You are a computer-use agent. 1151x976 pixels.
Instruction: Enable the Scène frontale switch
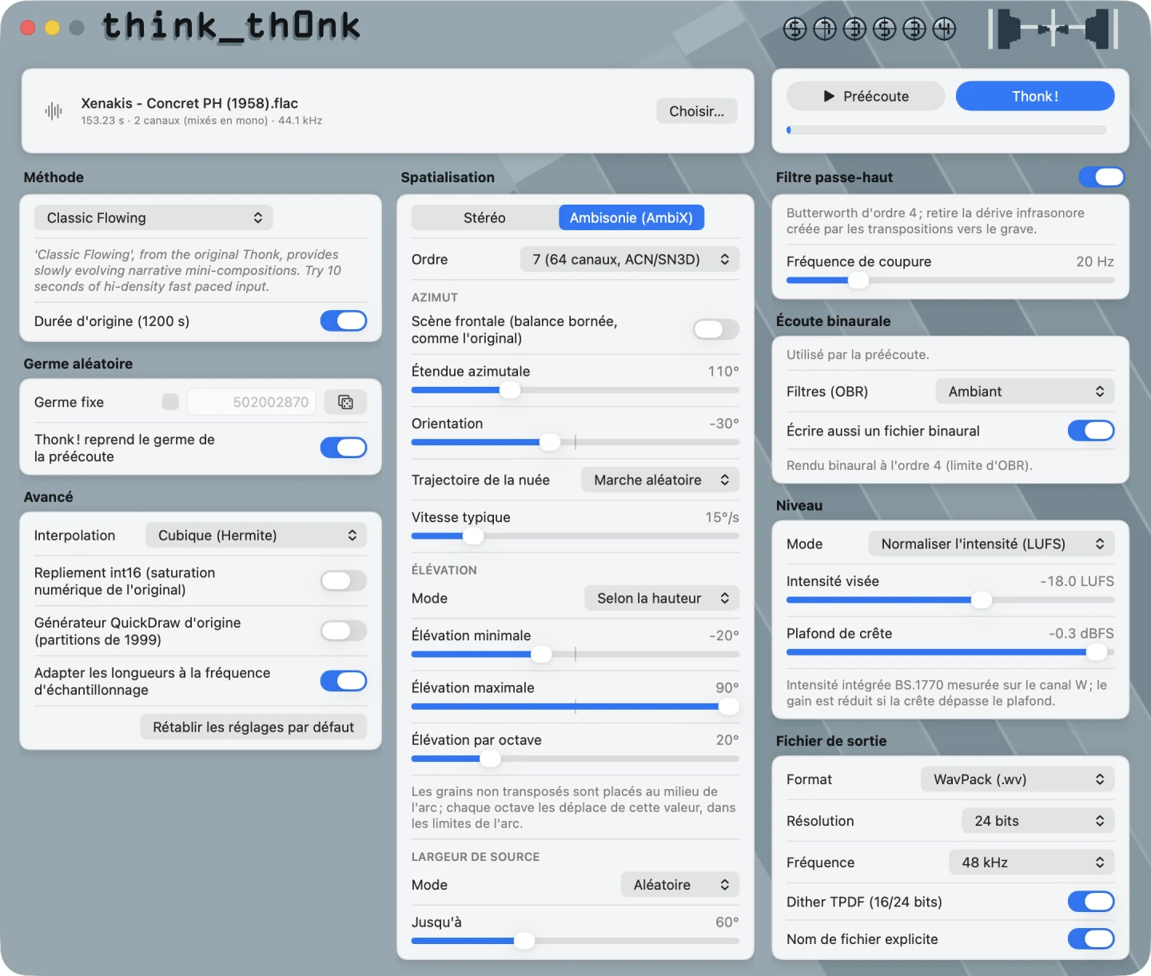[716, 329]
